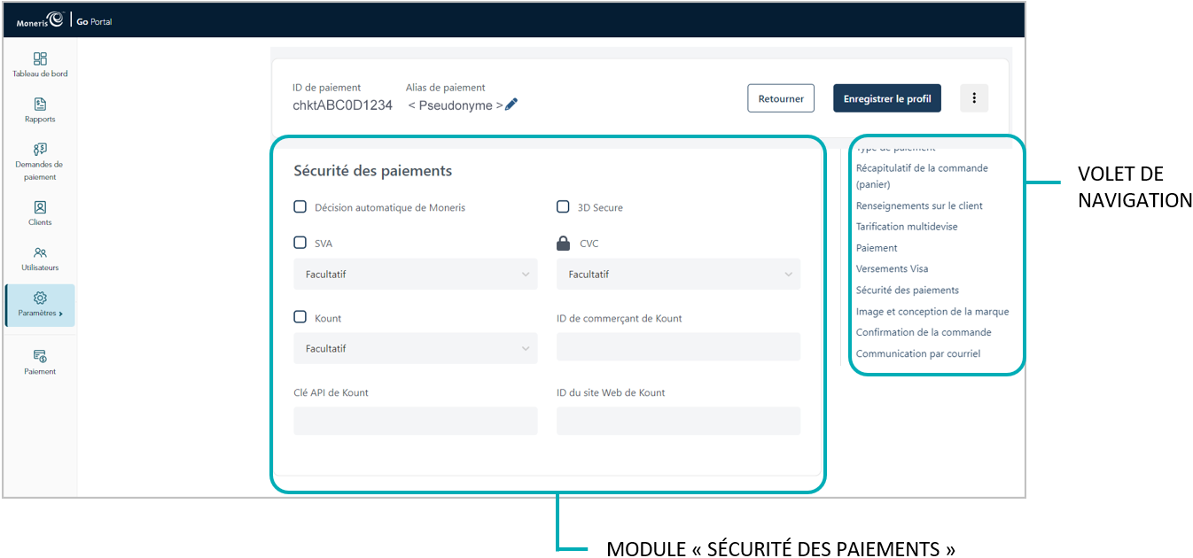
Task: Open the Utilisateurs sidebar icon
Action: pyautogui.click(x=40, y=253)
